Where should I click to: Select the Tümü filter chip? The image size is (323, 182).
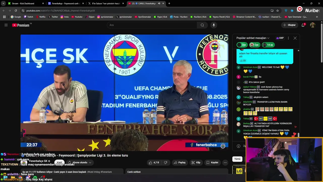pyautogui.click(x=237, y=159)
